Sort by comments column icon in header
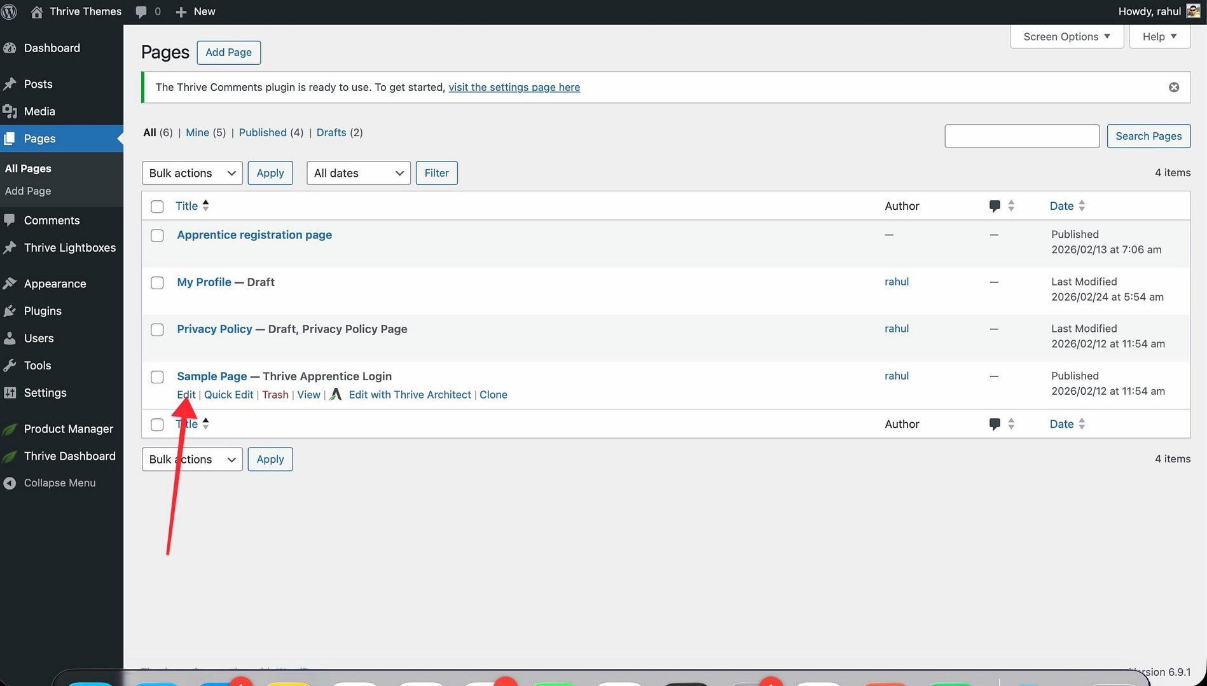Viewport: 1207px width, 686px height. click(x=995, y=206)
